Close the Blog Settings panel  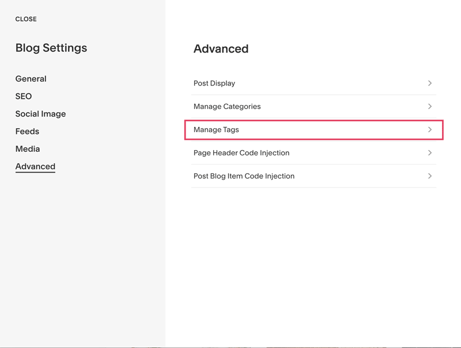point(26,19)
